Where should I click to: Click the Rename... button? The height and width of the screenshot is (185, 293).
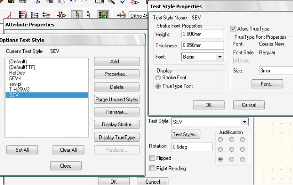pos(116,112)
